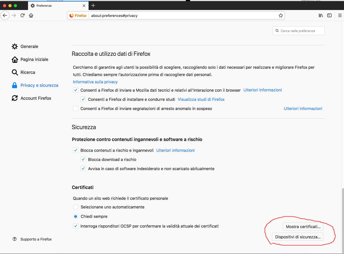This screenshot has height=254, width=344.
Task: Reload the page with the refresh icon
Action: [x=23, y=15]
